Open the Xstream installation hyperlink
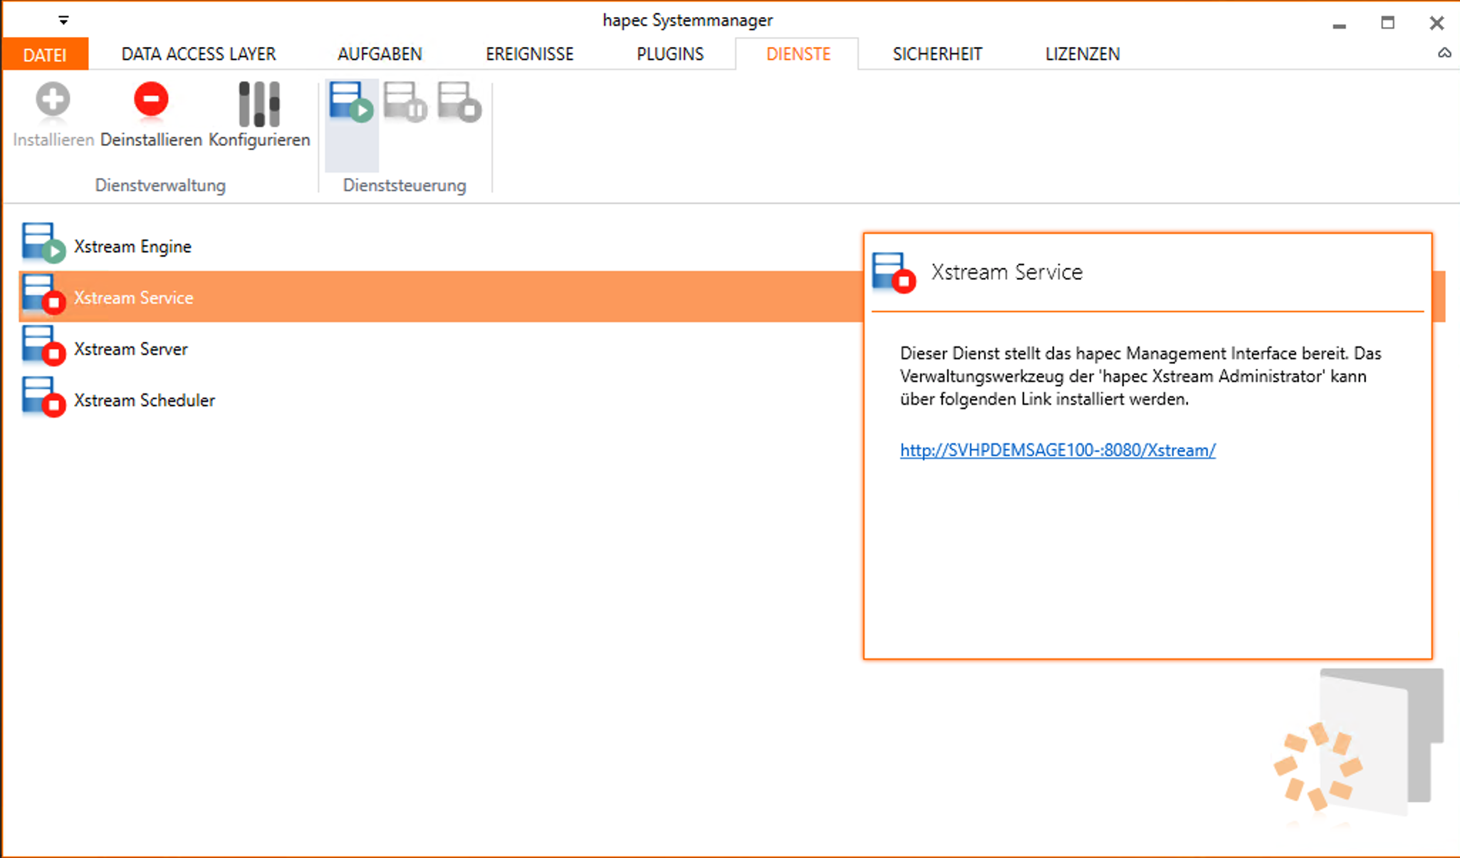 point(1058,450)
